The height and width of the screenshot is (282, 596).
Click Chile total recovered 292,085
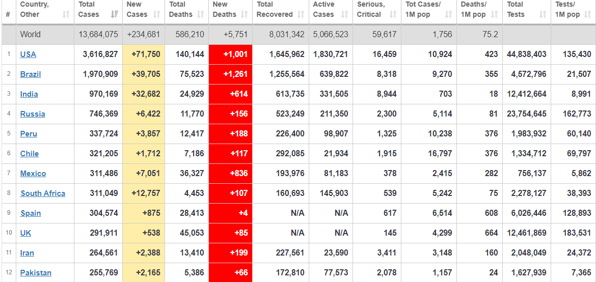point(290,154)
